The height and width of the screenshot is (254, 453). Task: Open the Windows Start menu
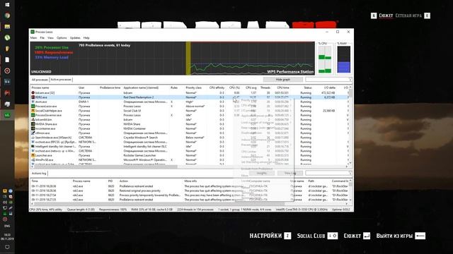pyautogui.click(x=7, y=5)
